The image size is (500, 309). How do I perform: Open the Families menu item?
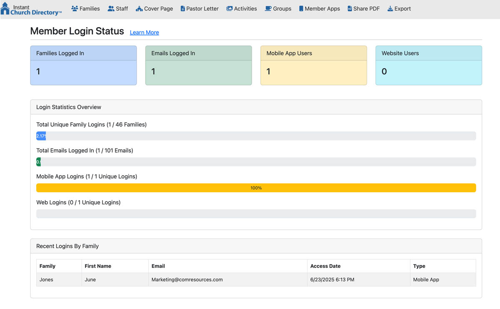click(85, 8)
